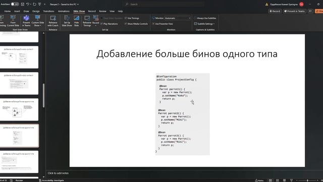Screen dimensions: 323x182
Task: Switch to Reading View icon
Action: point(284,180)
